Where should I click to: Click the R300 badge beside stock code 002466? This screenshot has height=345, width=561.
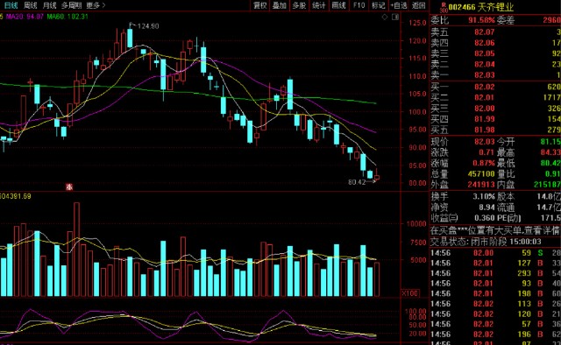pyautogui.click(x=444, y=7)
